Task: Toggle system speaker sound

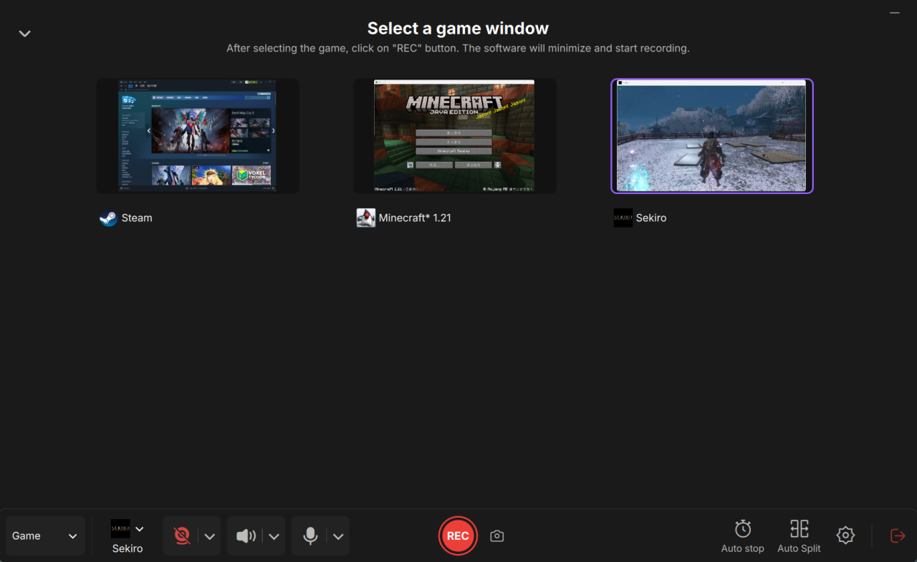Action: (246, 536)
